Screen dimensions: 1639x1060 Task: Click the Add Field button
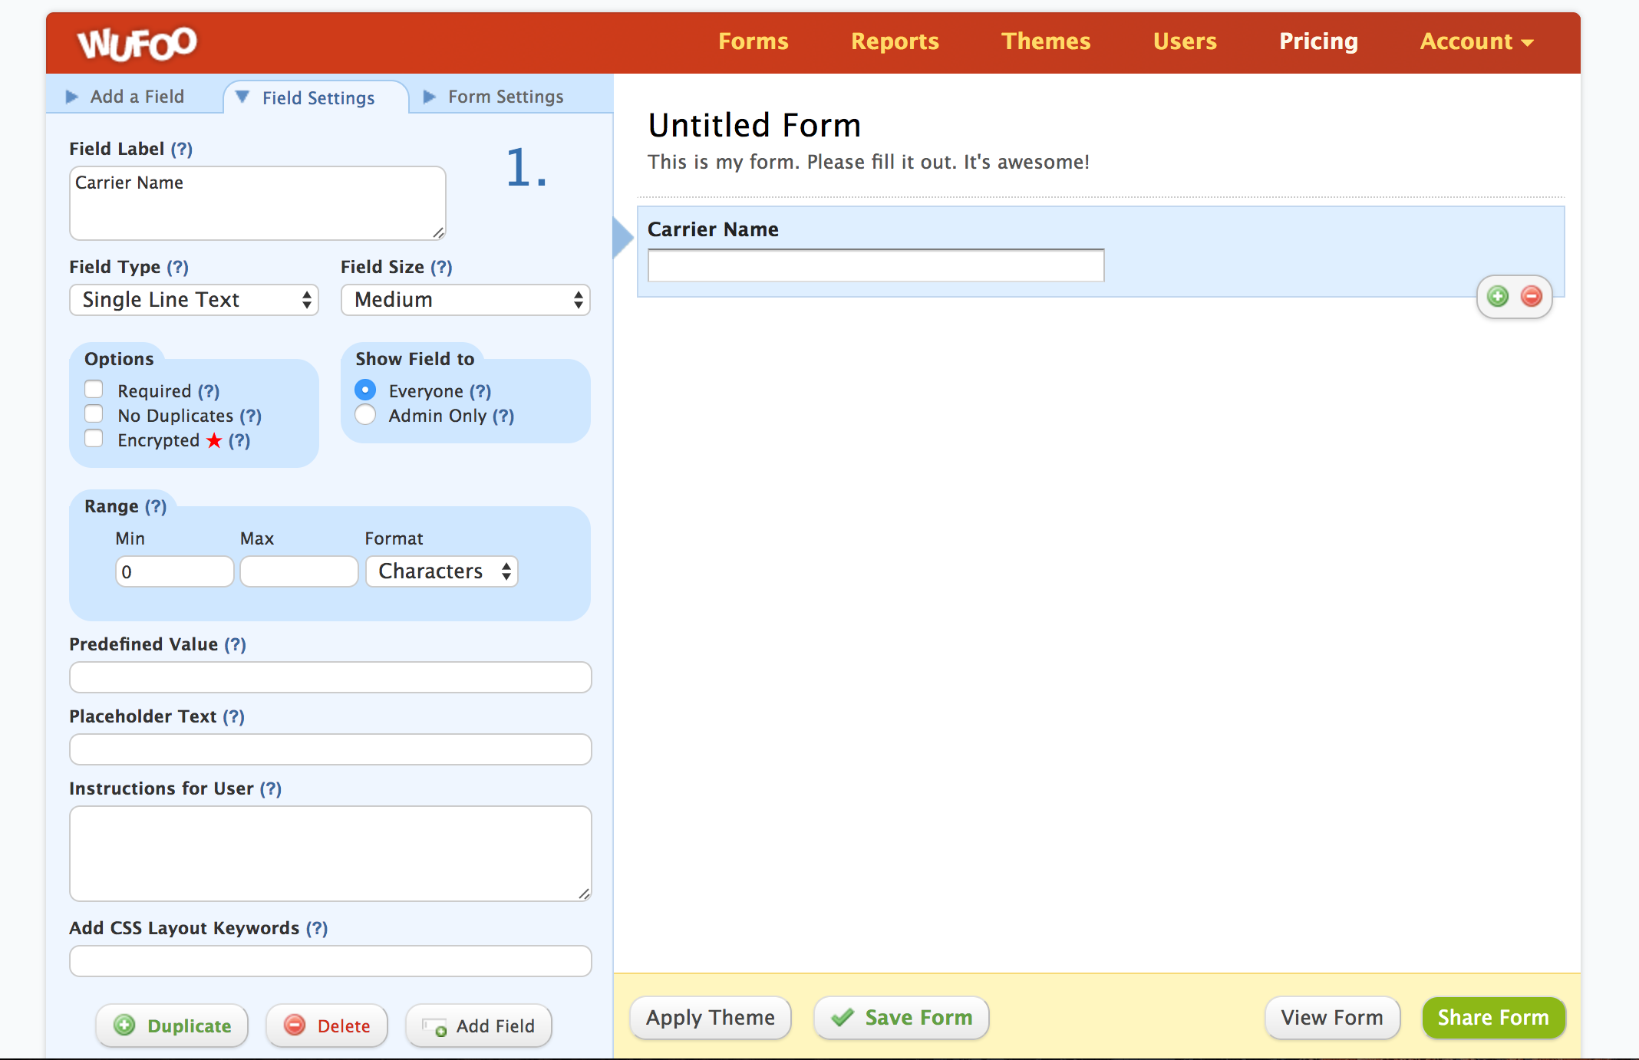(x=479, y=1025)
